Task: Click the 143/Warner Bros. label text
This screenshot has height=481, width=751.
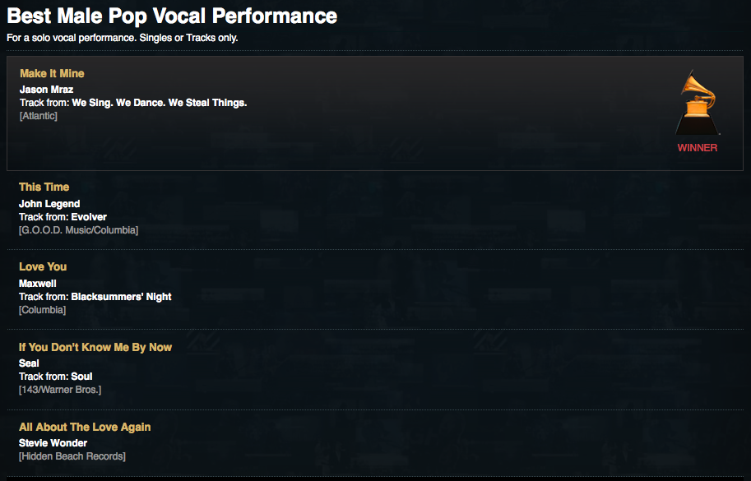Action: [x=60, y=390]
